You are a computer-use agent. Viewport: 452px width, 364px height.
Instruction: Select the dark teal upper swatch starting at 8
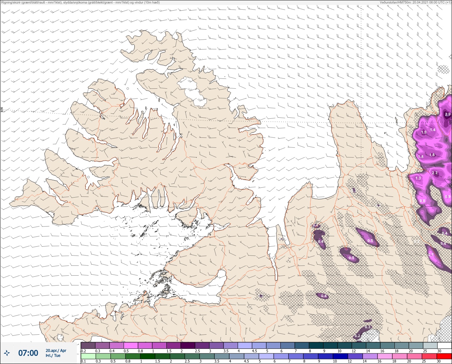[316, 345]
